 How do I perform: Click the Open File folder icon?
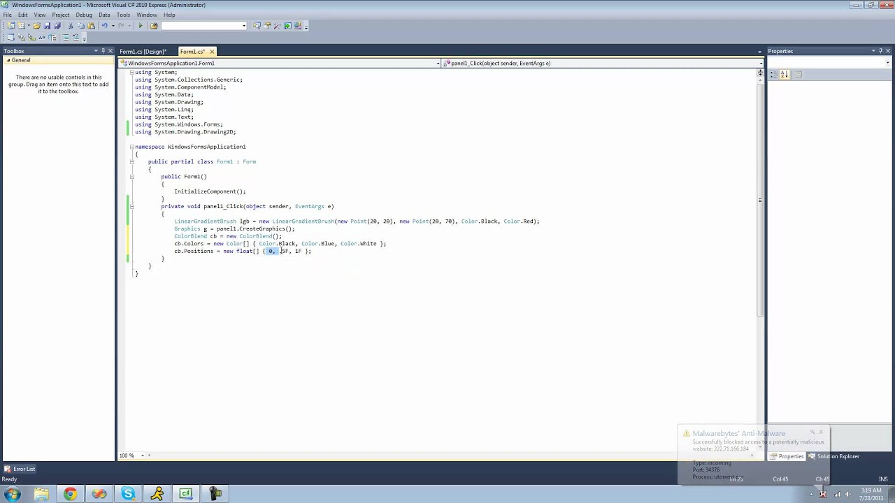tap(36, 26)
